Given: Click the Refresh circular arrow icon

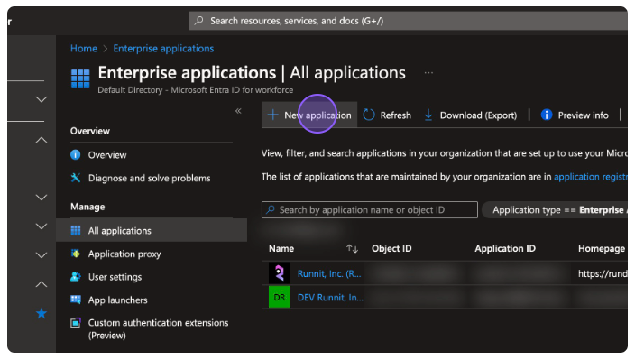Looking at the screenshot, I should tap(369, 115).
